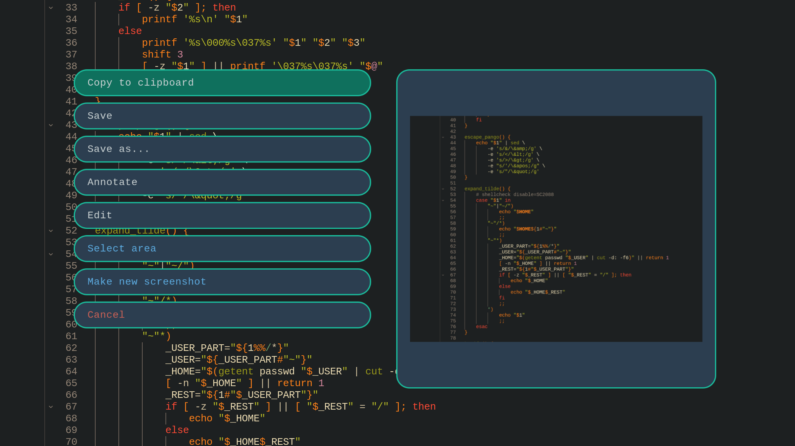Click line number 62 in the gutter
Viewport: 795px width, 446px height.
(x=71, y=348)
